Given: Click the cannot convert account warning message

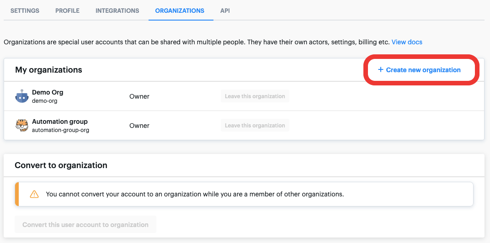Looking at the screenshot, I should pos(195,194).
